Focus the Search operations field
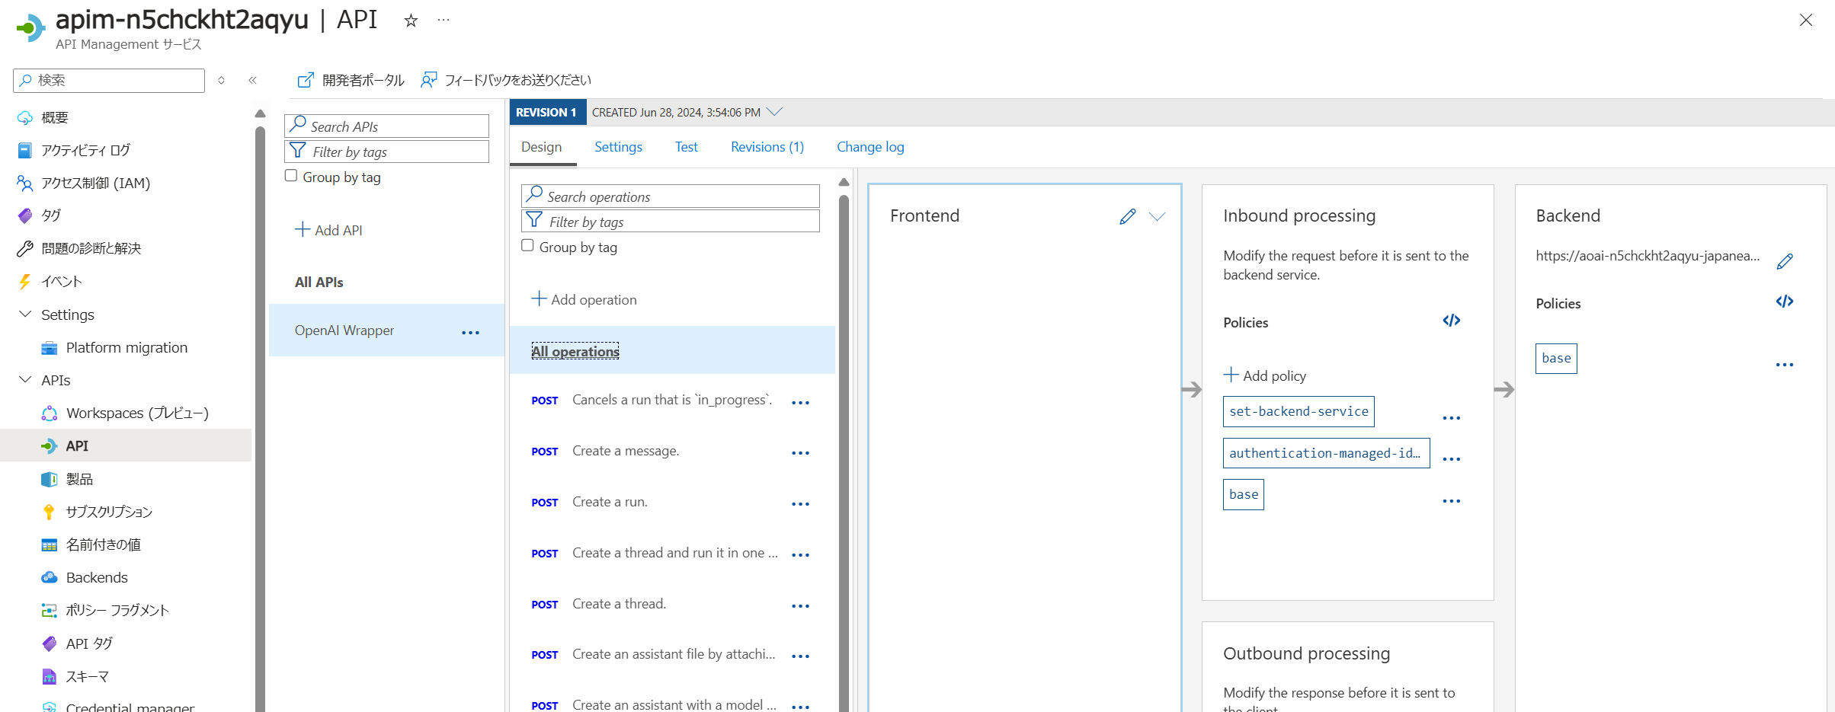The height and width of the screenshot is (712, 1835). coord(671,196)
